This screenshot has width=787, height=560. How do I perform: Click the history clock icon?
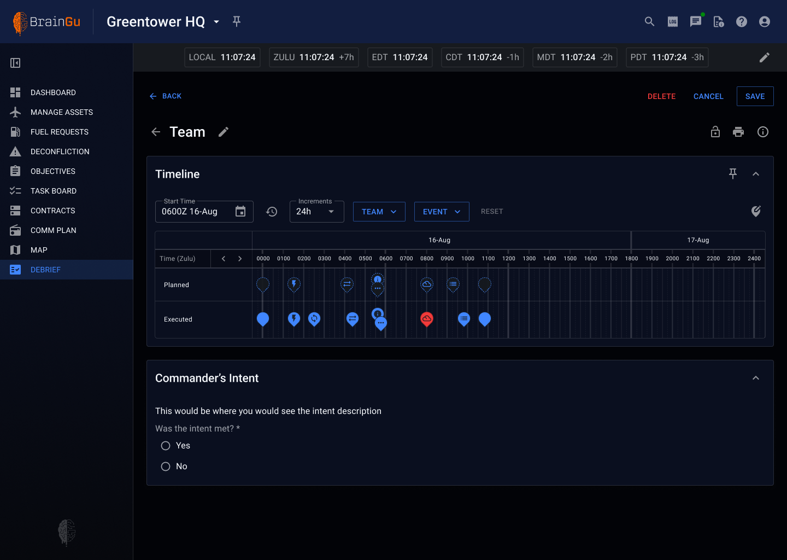272,212
